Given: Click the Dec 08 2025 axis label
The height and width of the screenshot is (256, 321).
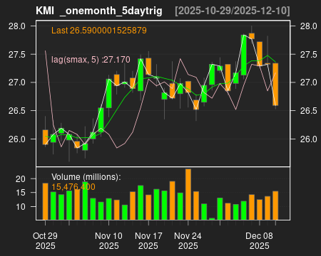Looking at the screenshot, I should point(259,241).
